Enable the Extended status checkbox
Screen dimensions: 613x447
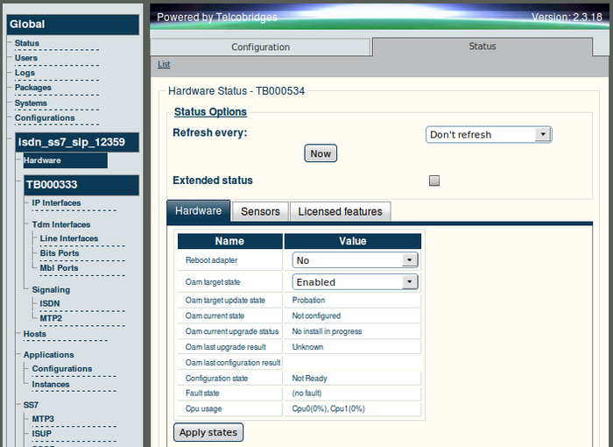tap(434, 181)
